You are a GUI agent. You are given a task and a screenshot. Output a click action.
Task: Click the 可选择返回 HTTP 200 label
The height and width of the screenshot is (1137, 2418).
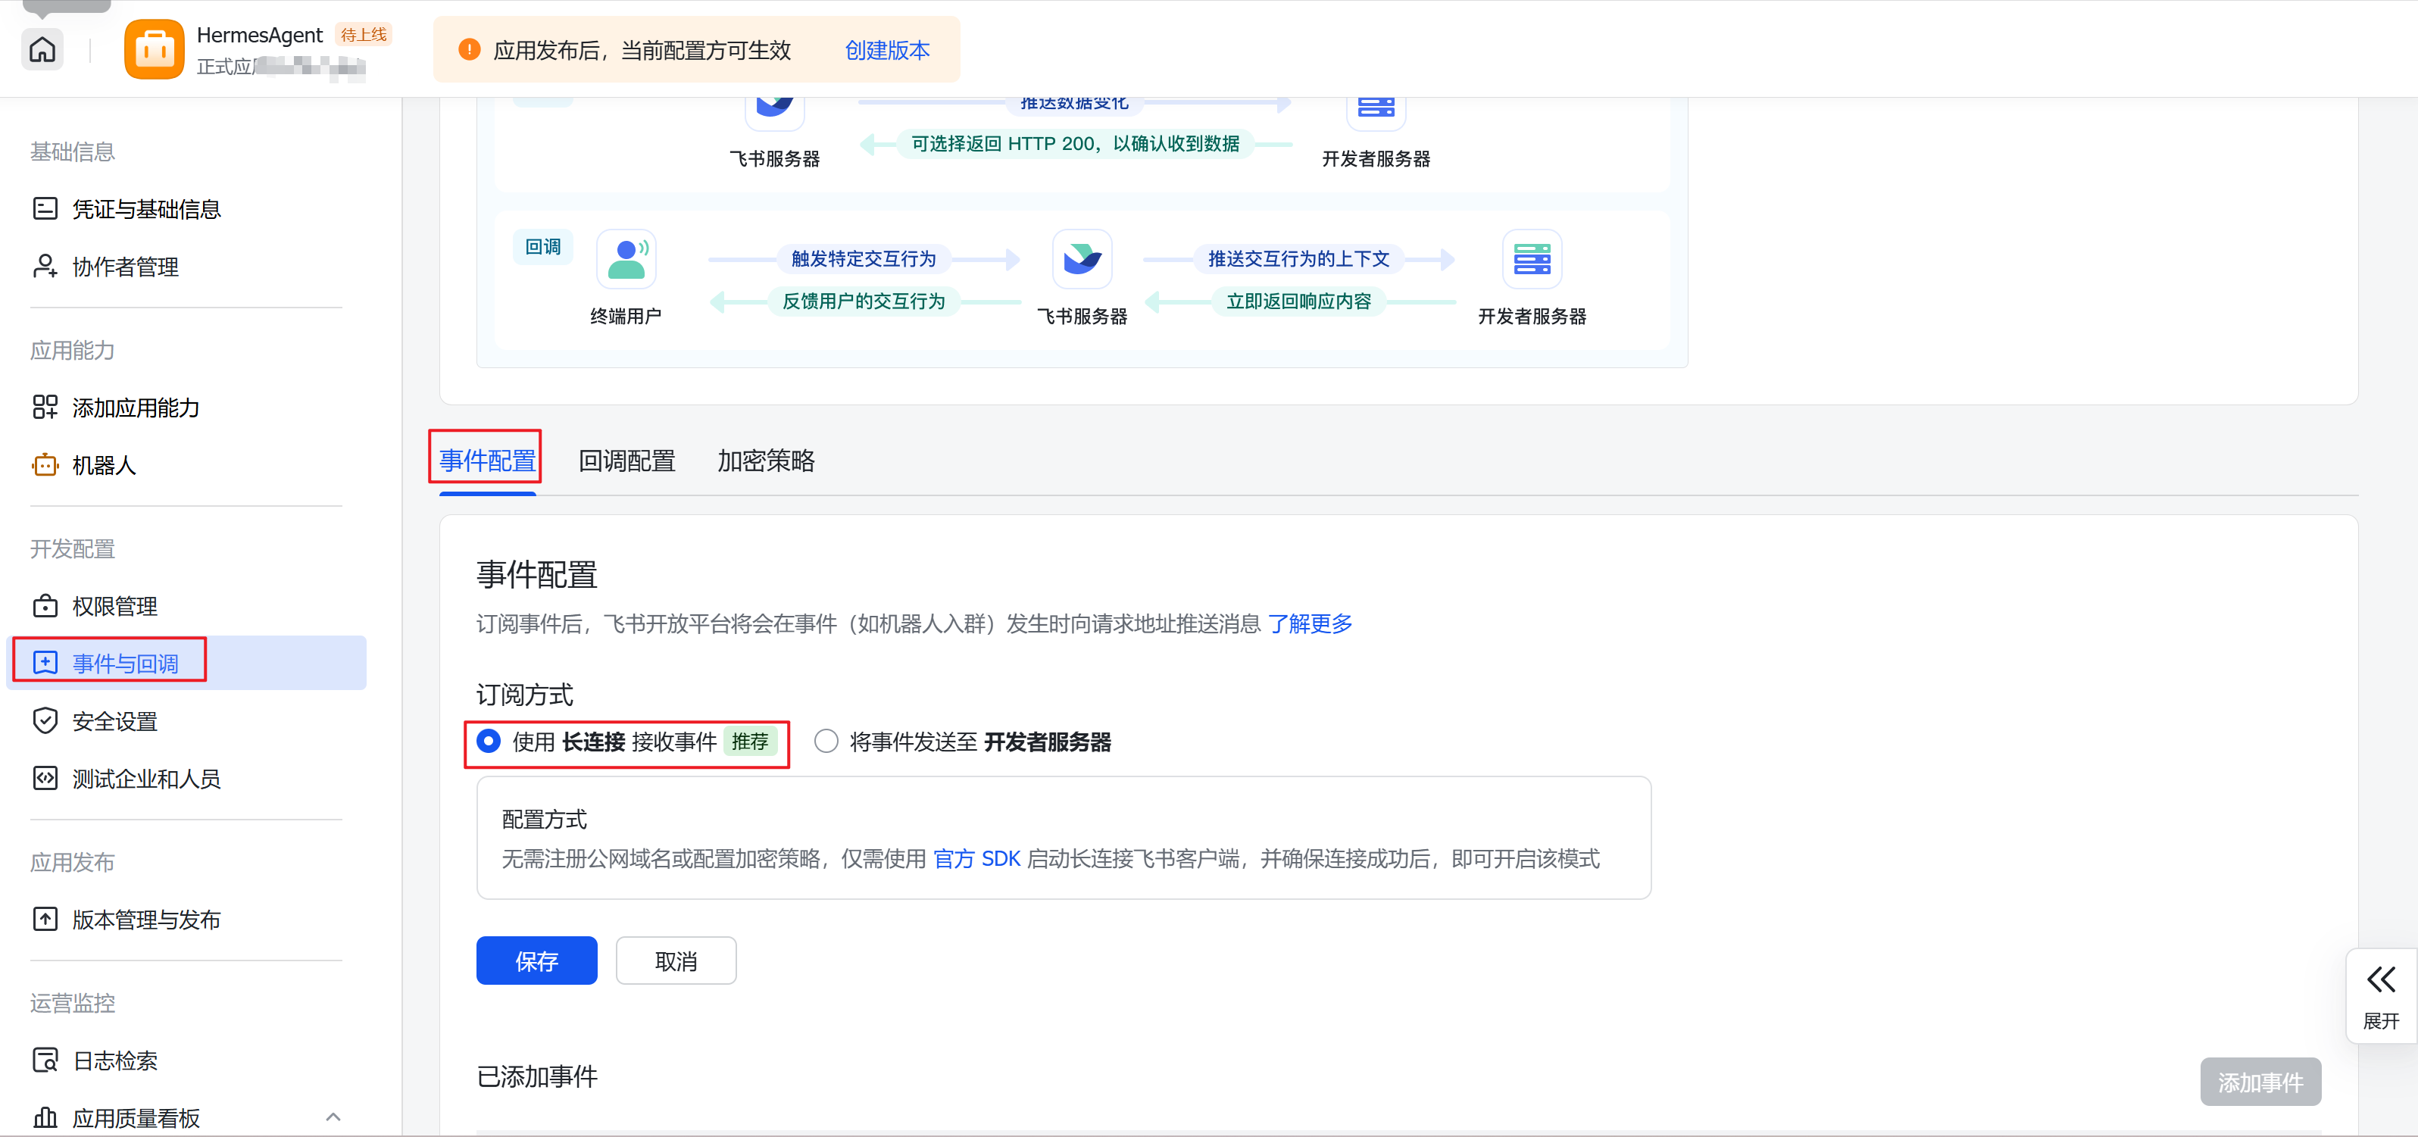1075,144
